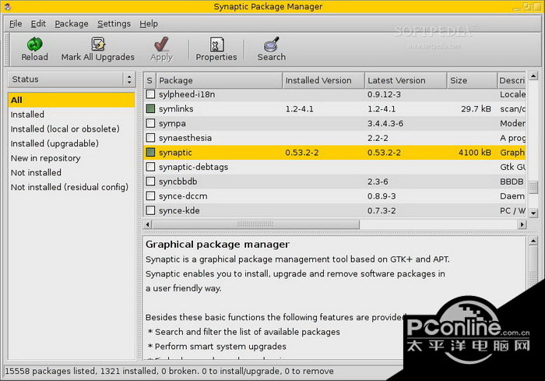Toggle status box for synaptic-debtags
545x381 pixels.
150,167
